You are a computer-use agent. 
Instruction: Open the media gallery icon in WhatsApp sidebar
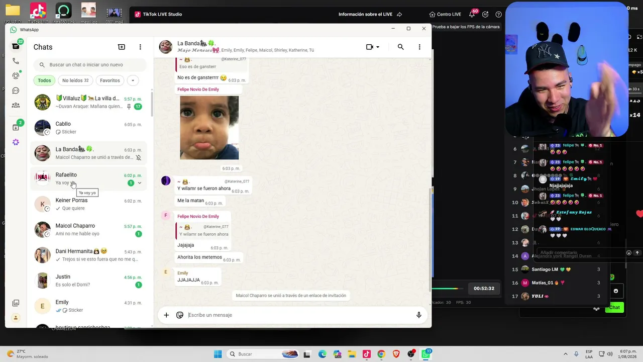[x=16, y=303]
